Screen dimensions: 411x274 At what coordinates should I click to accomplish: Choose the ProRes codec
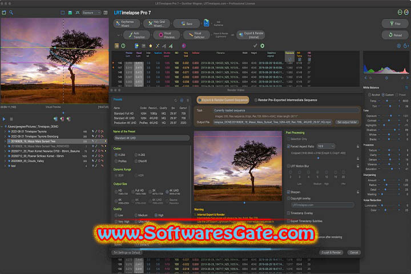pos(120,161)
